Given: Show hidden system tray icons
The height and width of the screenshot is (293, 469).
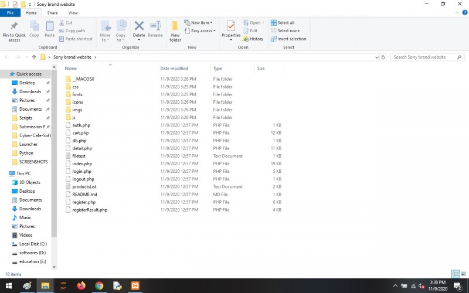Looking at the screenshot, I should (395, 286).
